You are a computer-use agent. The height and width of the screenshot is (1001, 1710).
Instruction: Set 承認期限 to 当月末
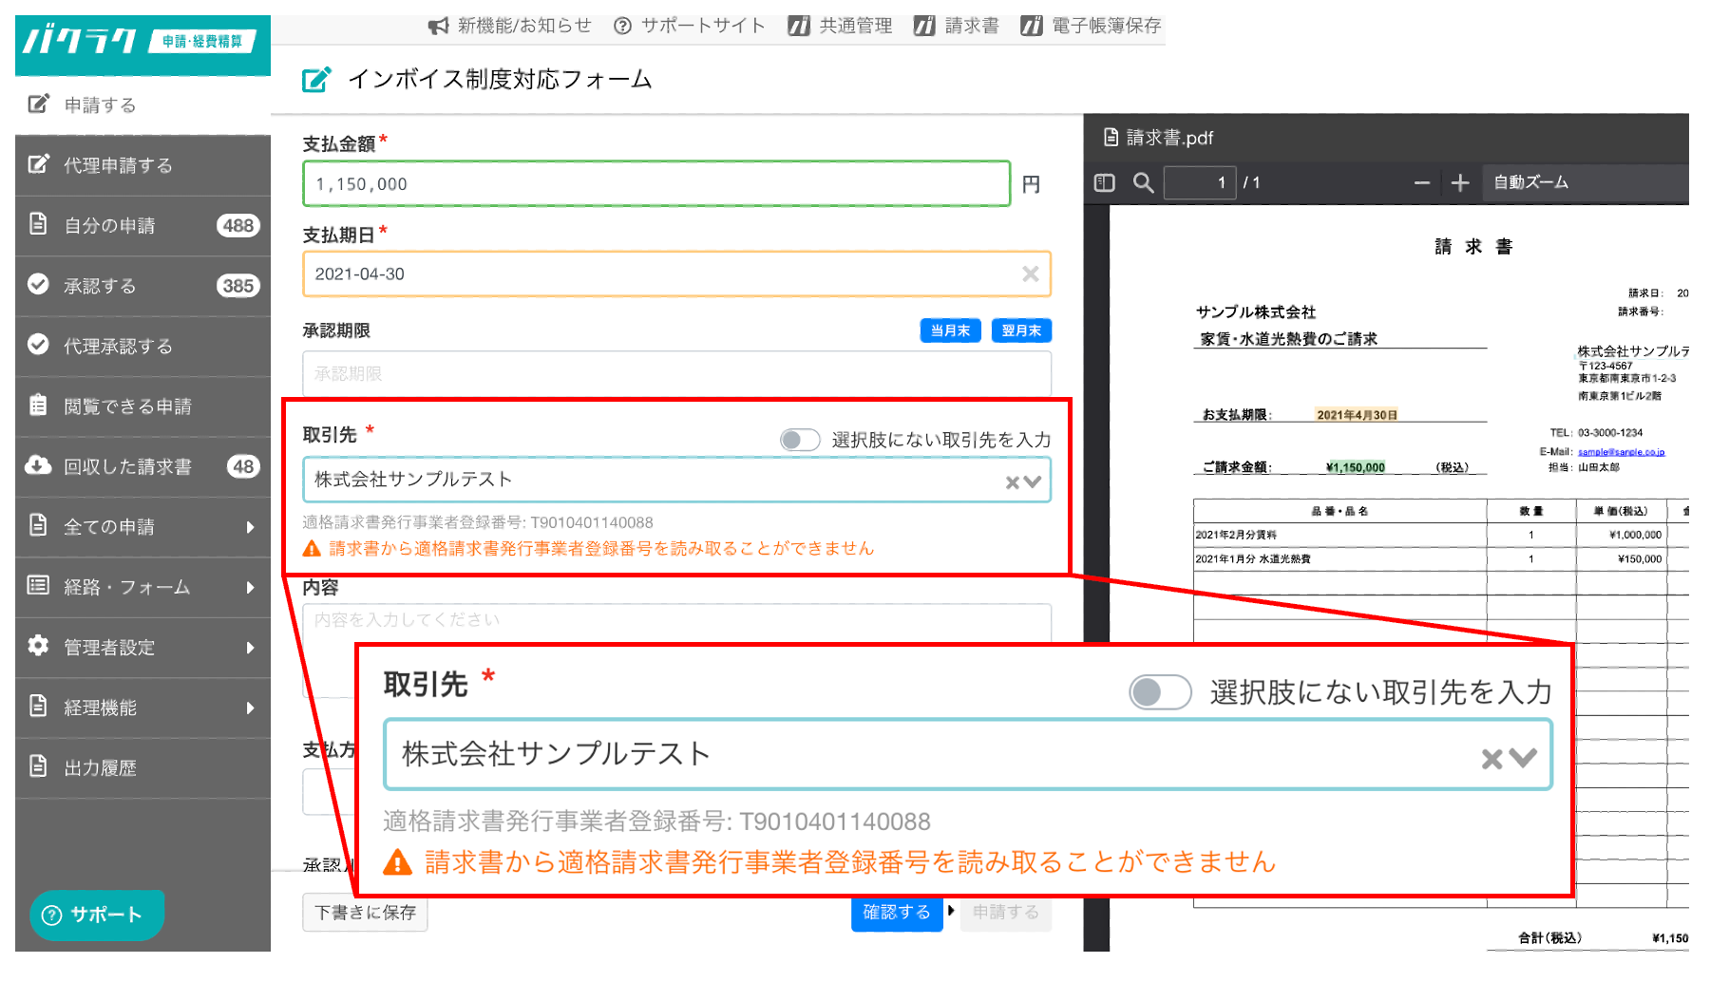coord(950,331)
